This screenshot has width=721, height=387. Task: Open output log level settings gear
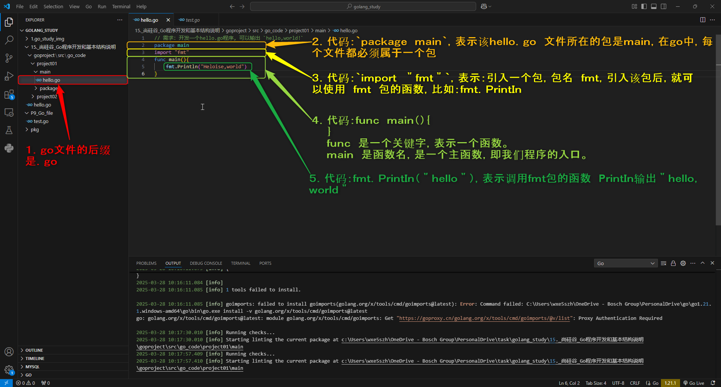(683, 263)
